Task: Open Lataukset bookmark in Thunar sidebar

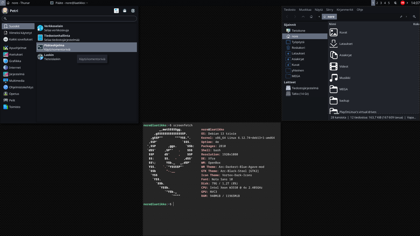Action: click(x=305, y=53)
